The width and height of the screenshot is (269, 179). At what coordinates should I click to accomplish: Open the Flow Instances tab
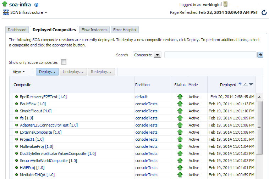coord(94,30)
